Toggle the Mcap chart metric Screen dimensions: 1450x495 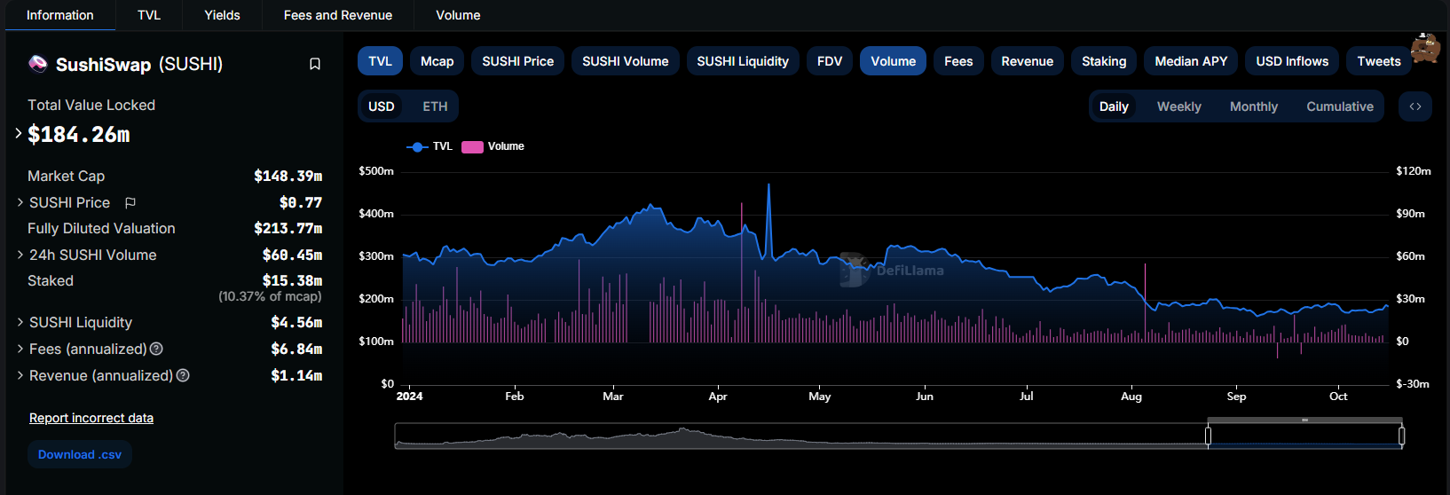[x=437, y=61]
